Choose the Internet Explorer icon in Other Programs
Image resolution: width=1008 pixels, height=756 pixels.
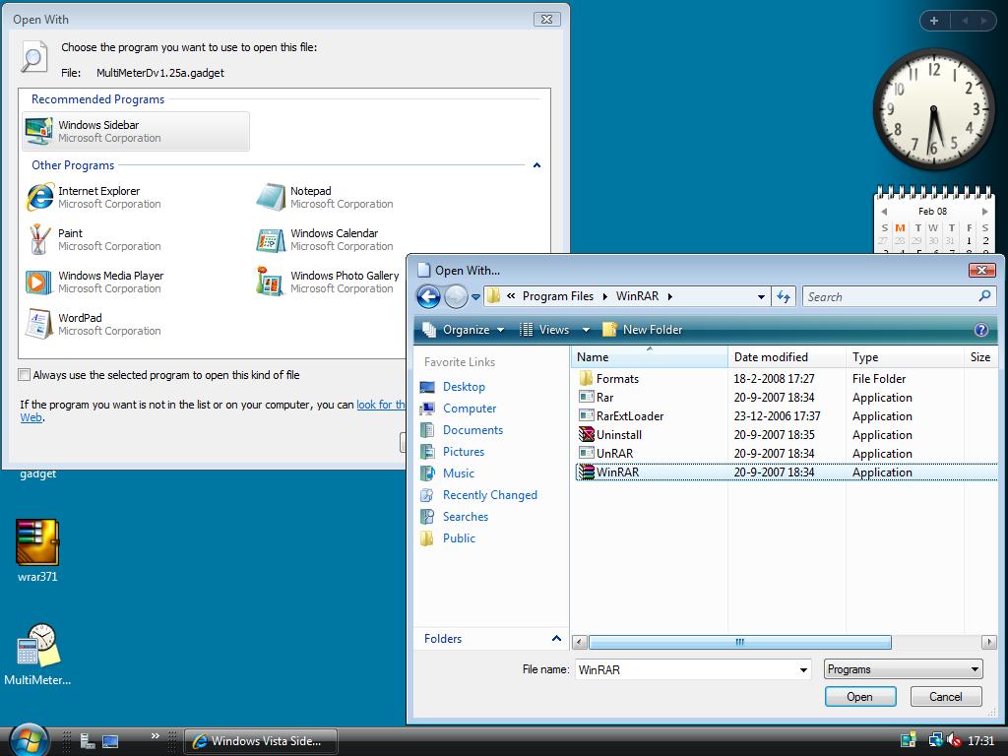pyautogui.click(x=39, y=197)
